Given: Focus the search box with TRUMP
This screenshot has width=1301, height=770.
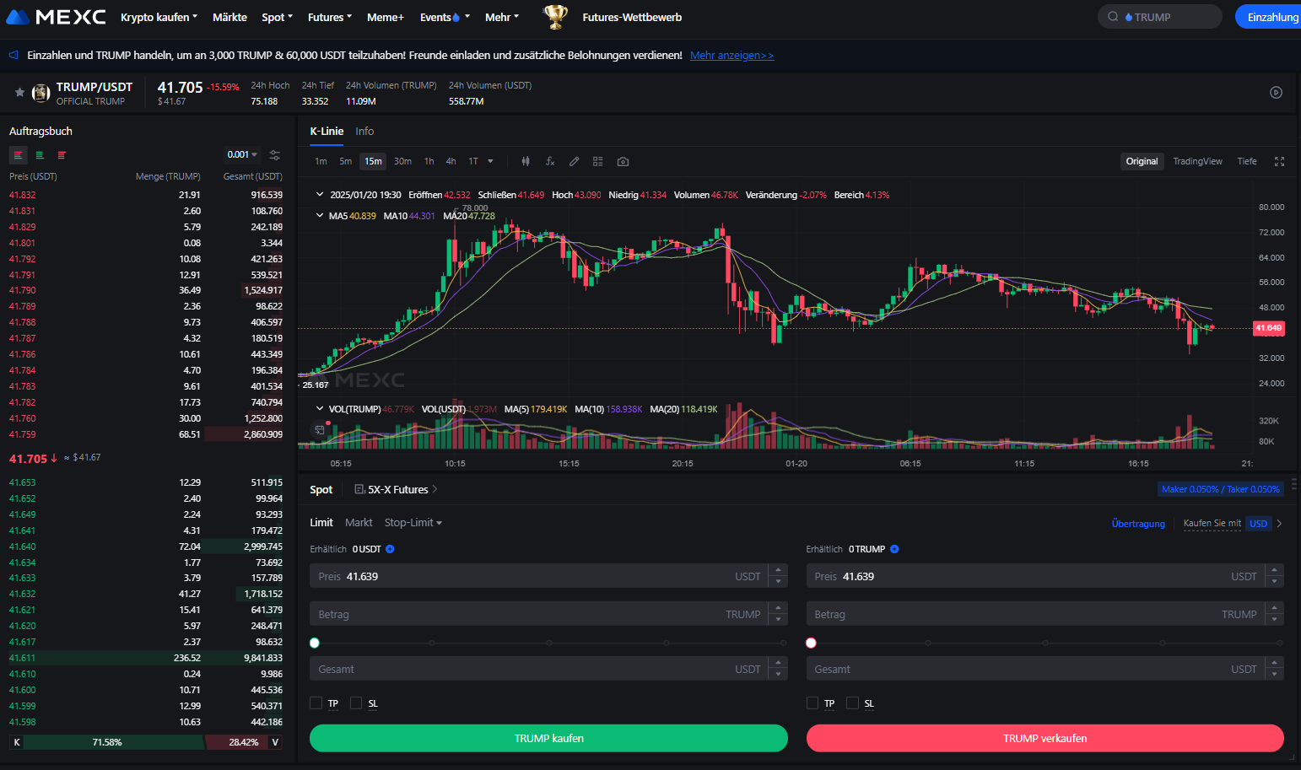Looking at the screenshot, I should 1159,17.
